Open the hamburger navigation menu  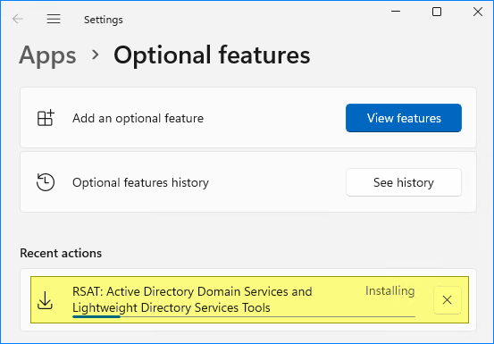point(54,20)
